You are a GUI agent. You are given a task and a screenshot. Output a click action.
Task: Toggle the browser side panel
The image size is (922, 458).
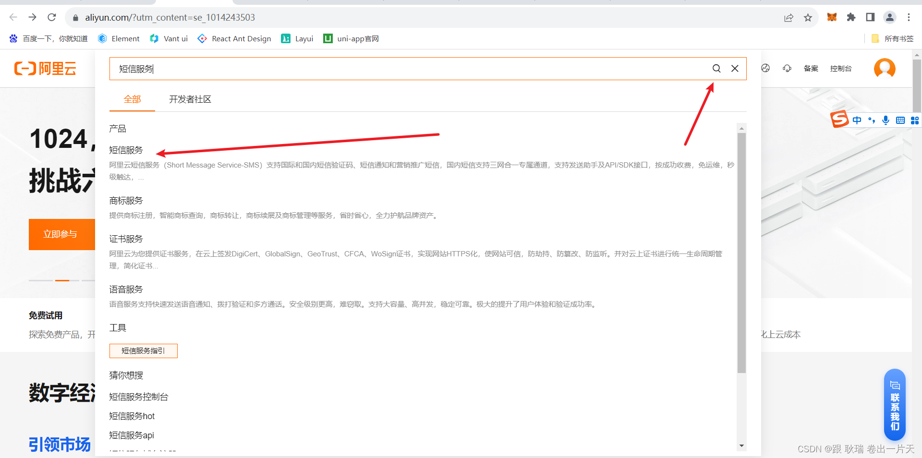(x=870, y=17)
